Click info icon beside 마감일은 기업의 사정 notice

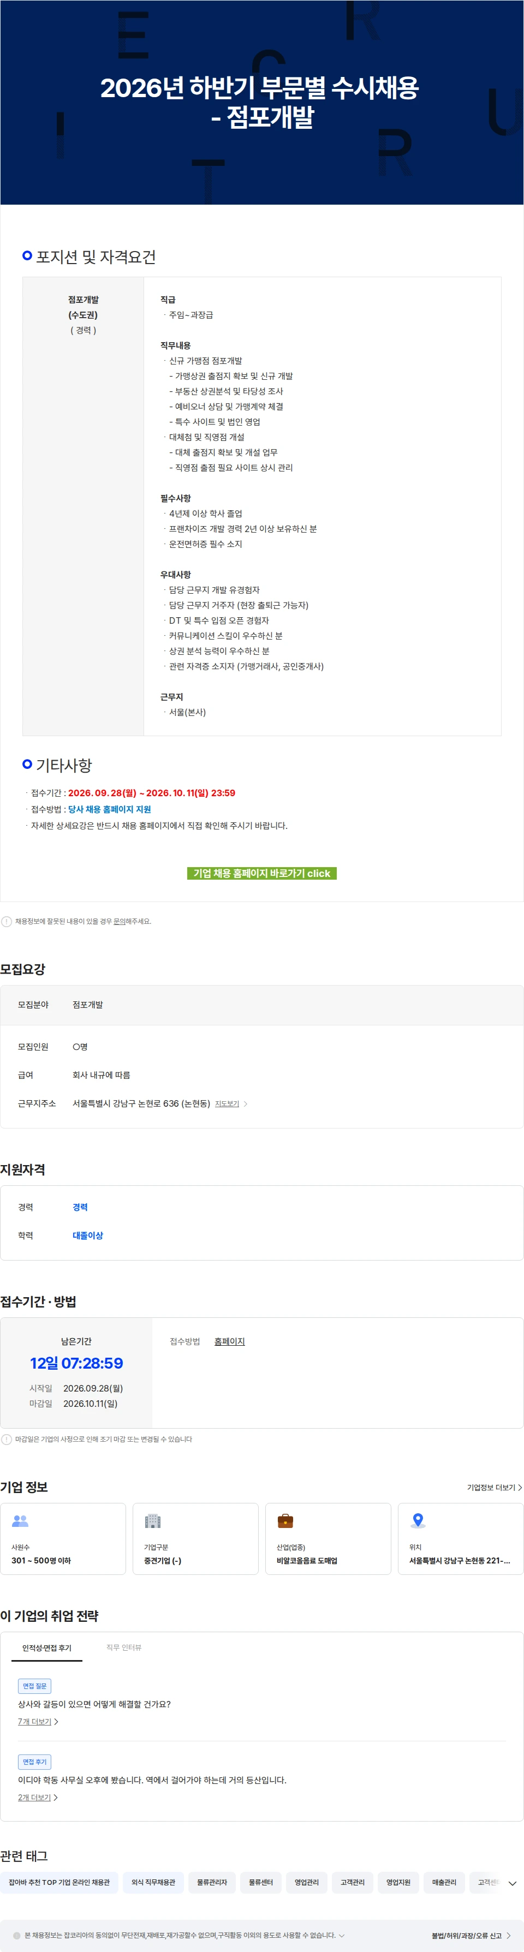7,1439
